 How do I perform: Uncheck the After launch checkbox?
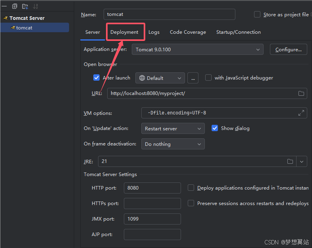point(96,77)
